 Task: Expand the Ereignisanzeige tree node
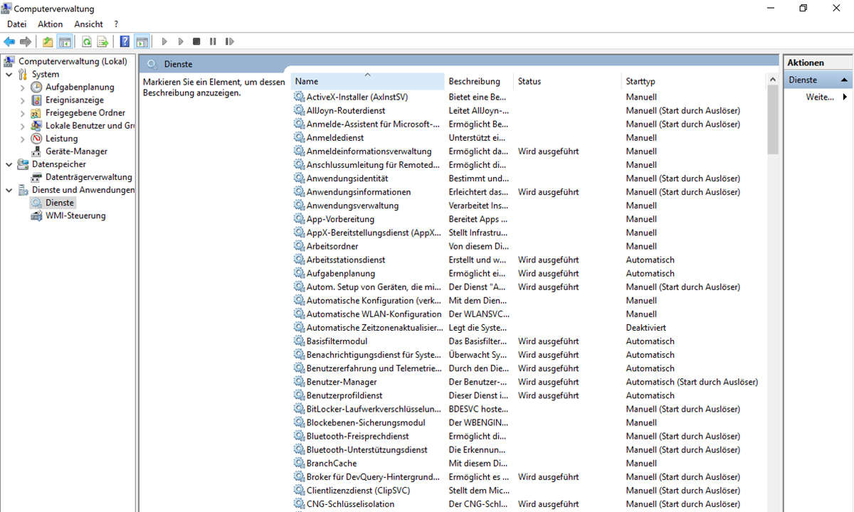(x=22, y=100)
